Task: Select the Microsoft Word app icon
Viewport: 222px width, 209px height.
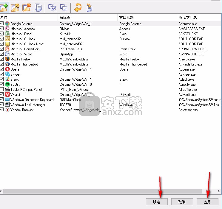Action: (x=7, y=54)
